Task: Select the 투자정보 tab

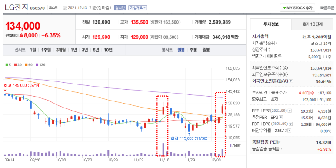Action: coord(271,24)
